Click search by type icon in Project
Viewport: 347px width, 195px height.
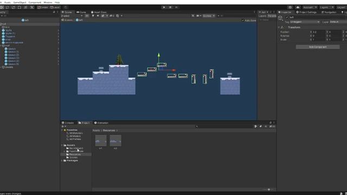255,126
